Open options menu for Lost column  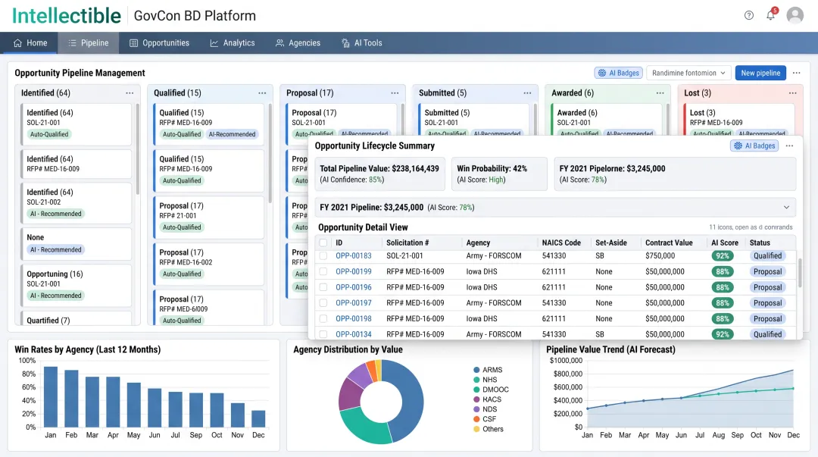click(792, 93)
